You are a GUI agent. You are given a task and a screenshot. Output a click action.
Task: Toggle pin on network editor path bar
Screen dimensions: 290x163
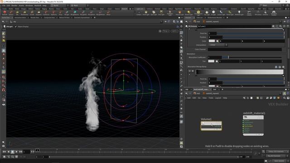[285, 94]
